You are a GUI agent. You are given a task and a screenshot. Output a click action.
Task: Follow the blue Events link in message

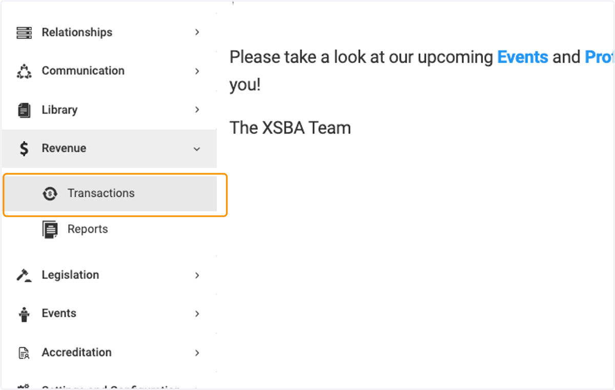523,57
